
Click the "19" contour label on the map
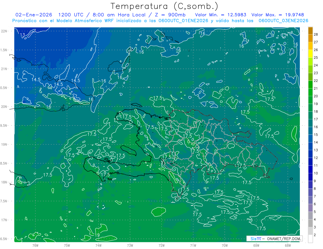point(97,235)
